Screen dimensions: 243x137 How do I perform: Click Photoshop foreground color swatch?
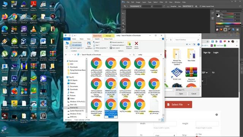(x=217, y=15)
